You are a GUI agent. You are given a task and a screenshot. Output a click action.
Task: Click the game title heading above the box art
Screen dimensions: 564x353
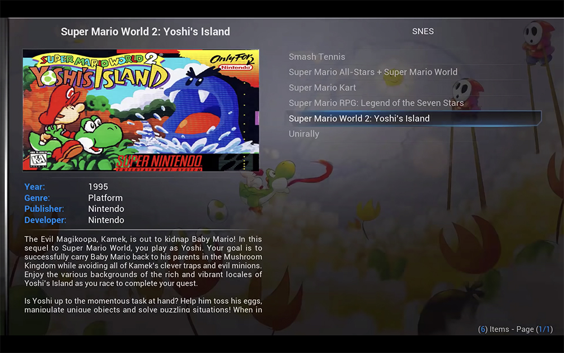click(146, 32)
